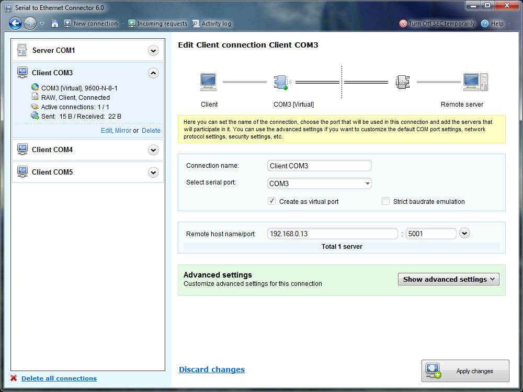Click the Connection name input field
This screenshot has height=392, width=523.
point(319,166)
